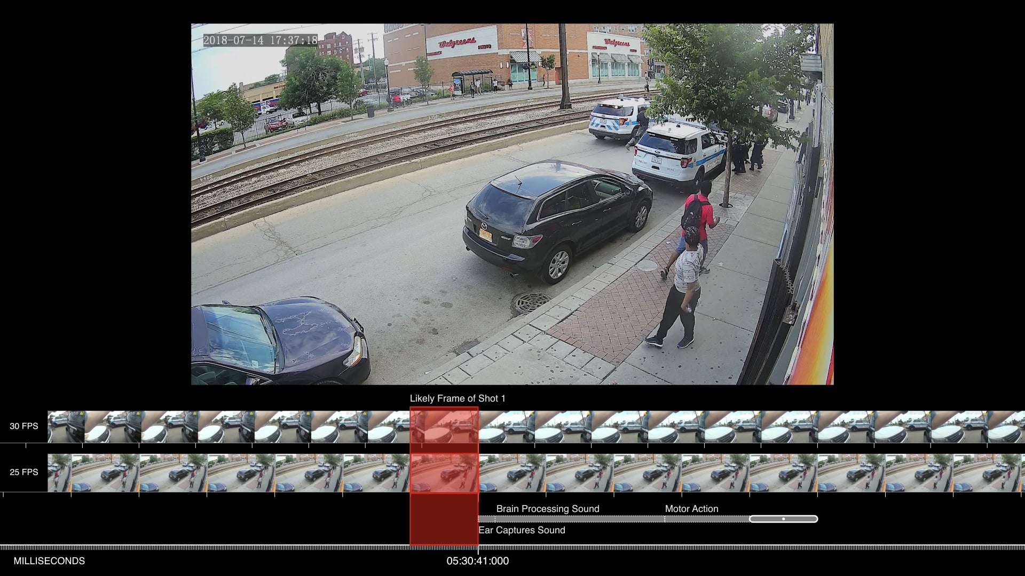This screenshot has height=576, width=1025.
Task: Click the dark red block below the 25 FPS track
Action: click(444, 519)
